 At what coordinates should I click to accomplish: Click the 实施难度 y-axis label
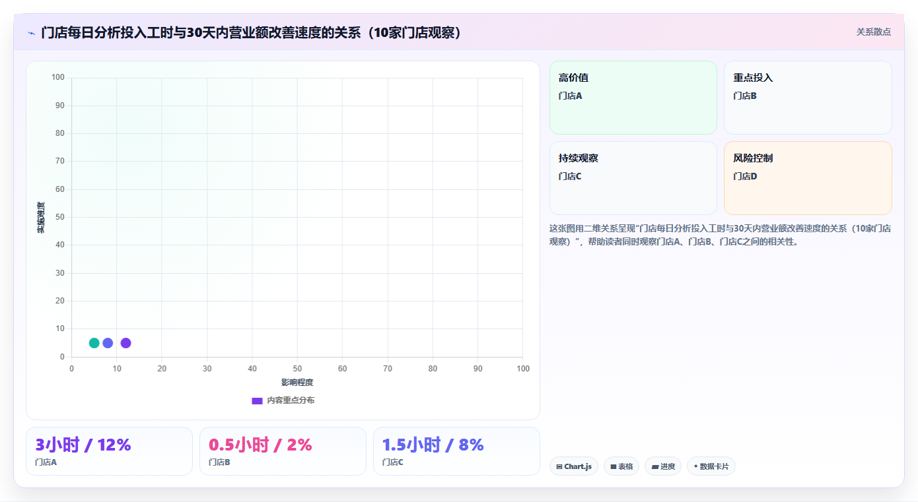click(x=41, y=218)
